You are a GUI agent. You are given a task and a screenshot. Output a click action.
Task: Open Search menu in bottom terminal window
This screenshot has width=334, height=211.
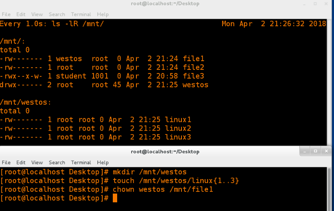pyautogui.click(x=57, y=163)
